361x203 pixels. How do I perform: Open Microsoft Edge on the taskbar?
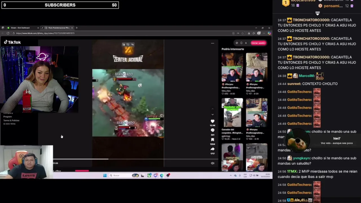tap(162, 175)
